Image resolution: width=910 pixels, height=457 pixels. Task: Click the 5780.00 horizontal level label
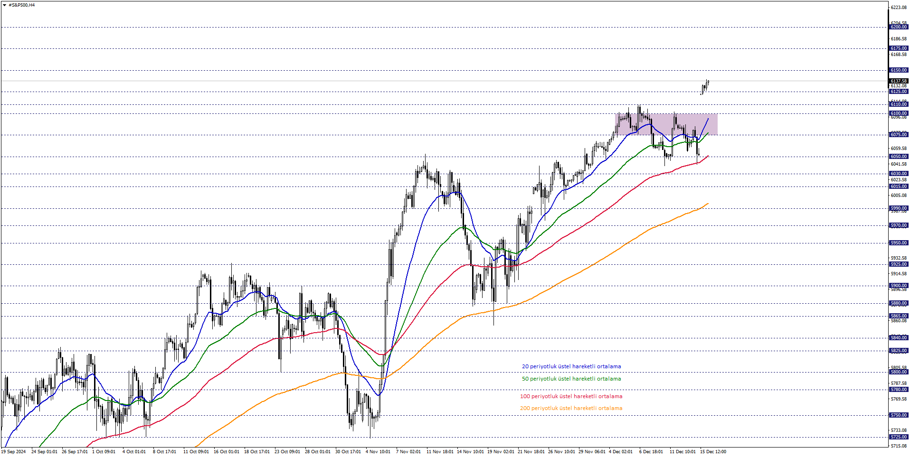pyautogui.click(x=899, y=390)
